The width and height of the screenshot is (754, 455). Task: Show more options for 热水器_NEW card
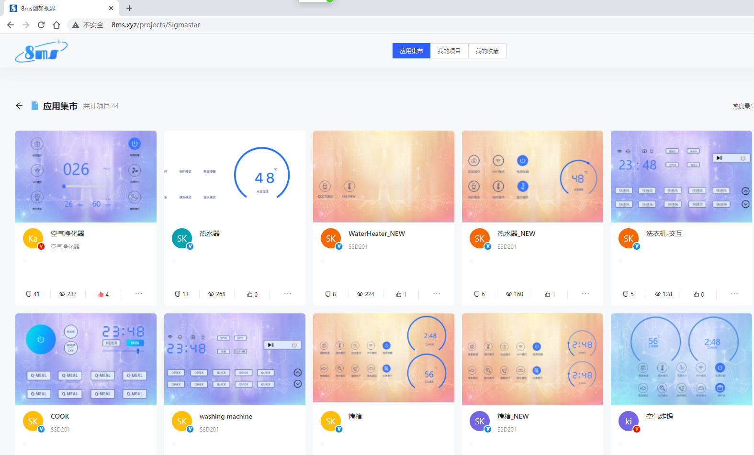pos(585,294)
